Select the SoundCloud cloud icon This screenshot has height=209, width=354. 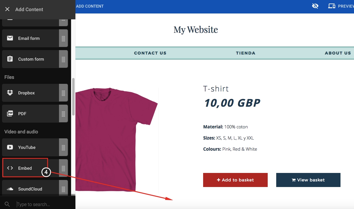click(10, 189)
